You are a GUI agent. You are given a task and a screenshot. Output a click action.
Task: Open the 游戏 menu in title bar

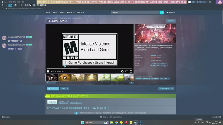[19, 2]
